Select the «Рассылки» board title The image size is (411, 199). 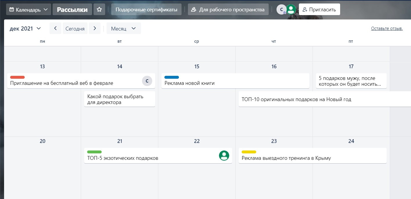72,9
